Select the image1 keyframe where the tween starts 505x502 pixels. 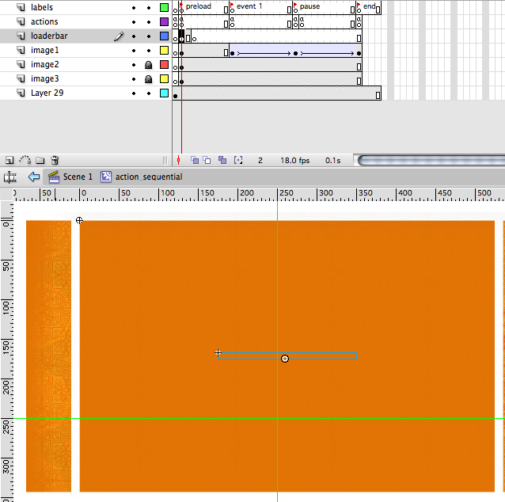click(232, 54)
